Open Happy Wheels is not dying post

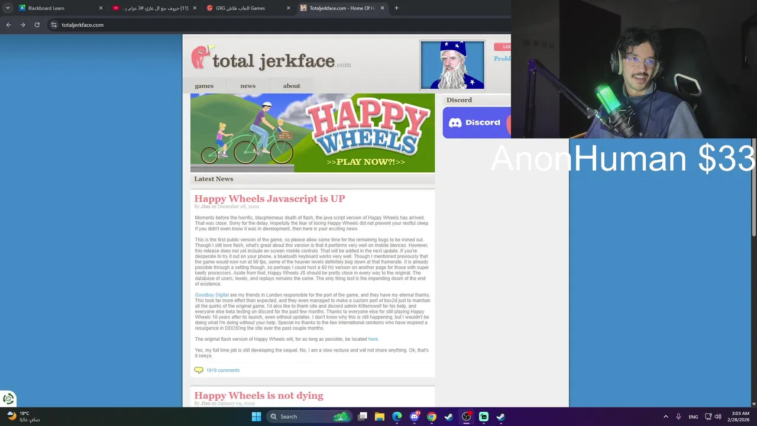[x=259, y=396]
